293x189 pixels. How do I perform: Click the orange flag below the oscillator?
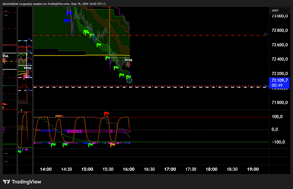[113, 145]
